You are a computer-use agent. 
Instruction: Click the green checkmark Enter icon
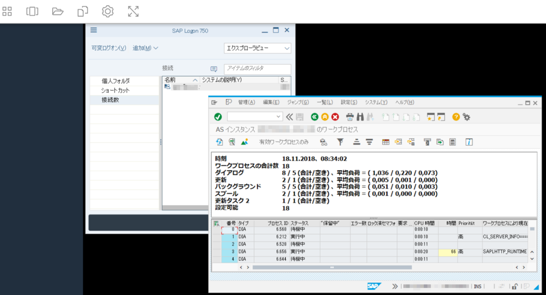tap(218, 117)
